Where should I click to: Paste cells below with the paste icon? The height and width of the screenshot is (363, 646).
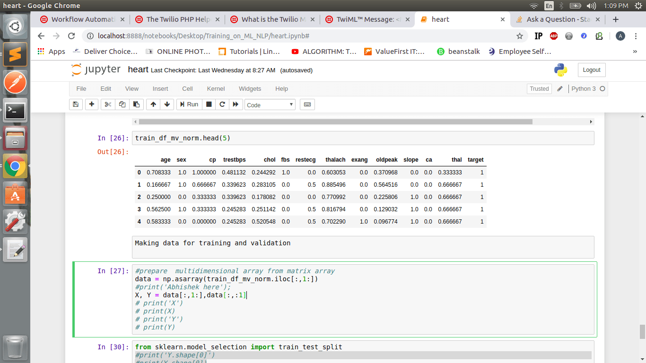point(137,104)
